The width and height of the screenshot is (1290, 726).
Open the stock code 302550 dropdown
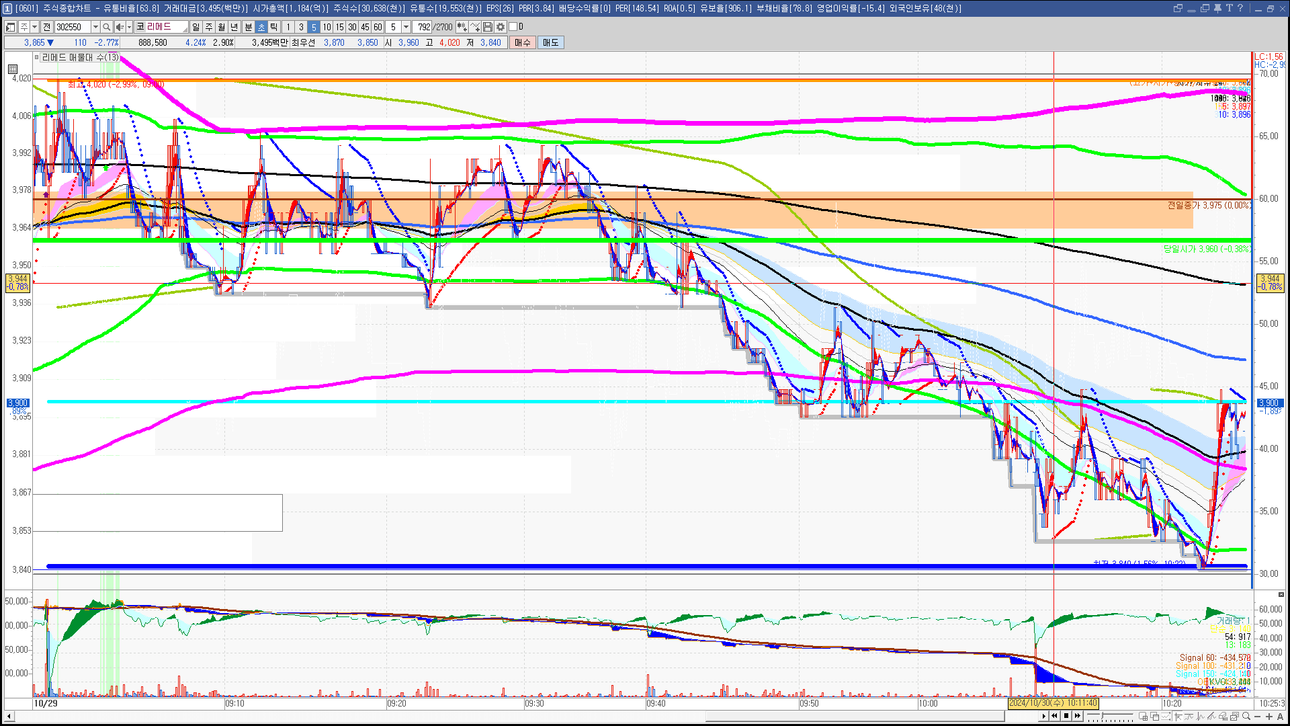click(95, 27)
